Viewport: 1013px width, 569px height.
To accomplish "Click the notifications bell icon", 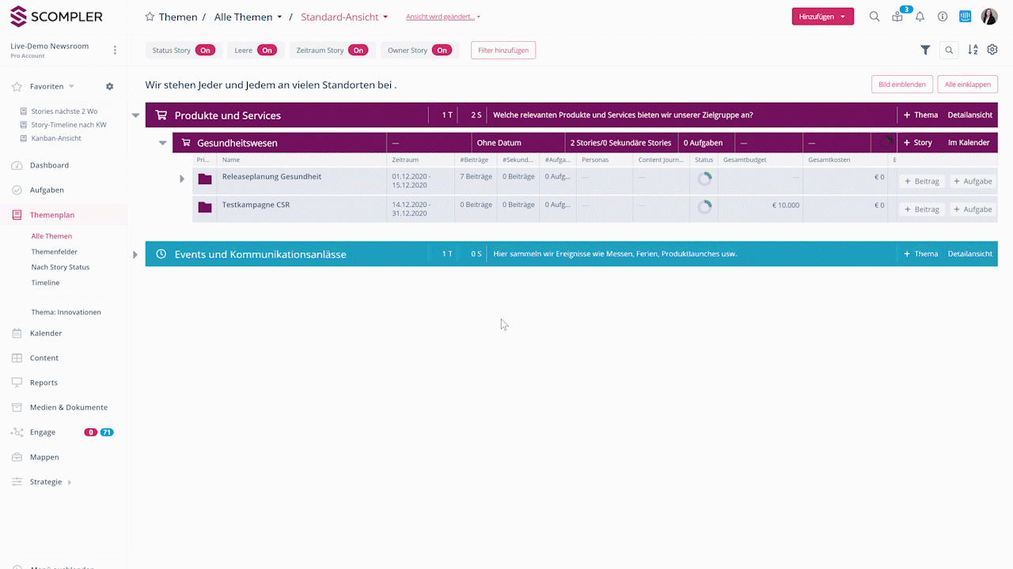I will 920,17.
